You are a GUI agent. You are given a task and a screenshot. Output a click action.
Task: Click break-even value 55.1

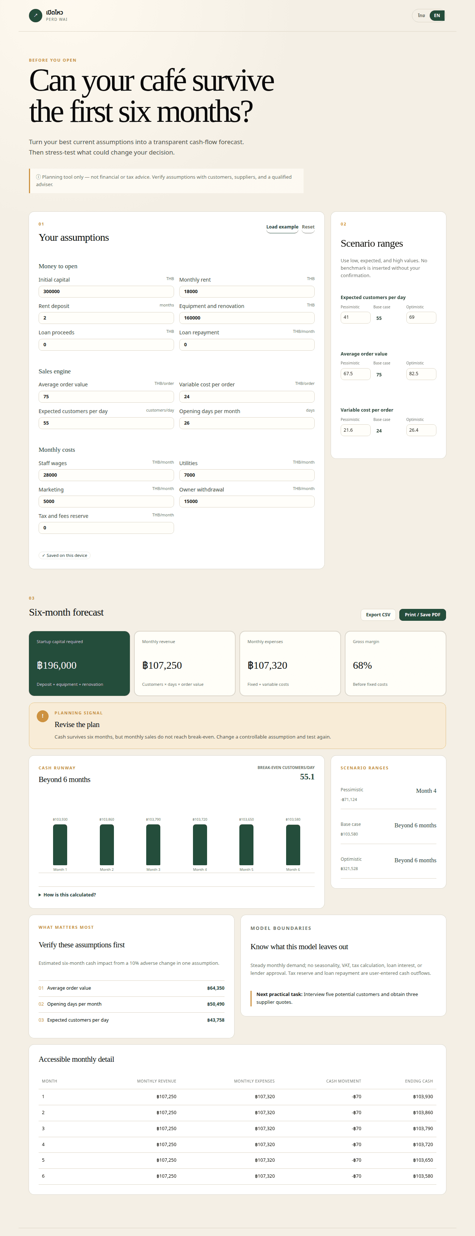307,777
